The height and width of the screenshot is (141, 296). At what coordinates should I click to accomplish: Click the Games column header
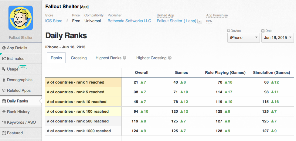pyautogui.click(x=182, y=73)
